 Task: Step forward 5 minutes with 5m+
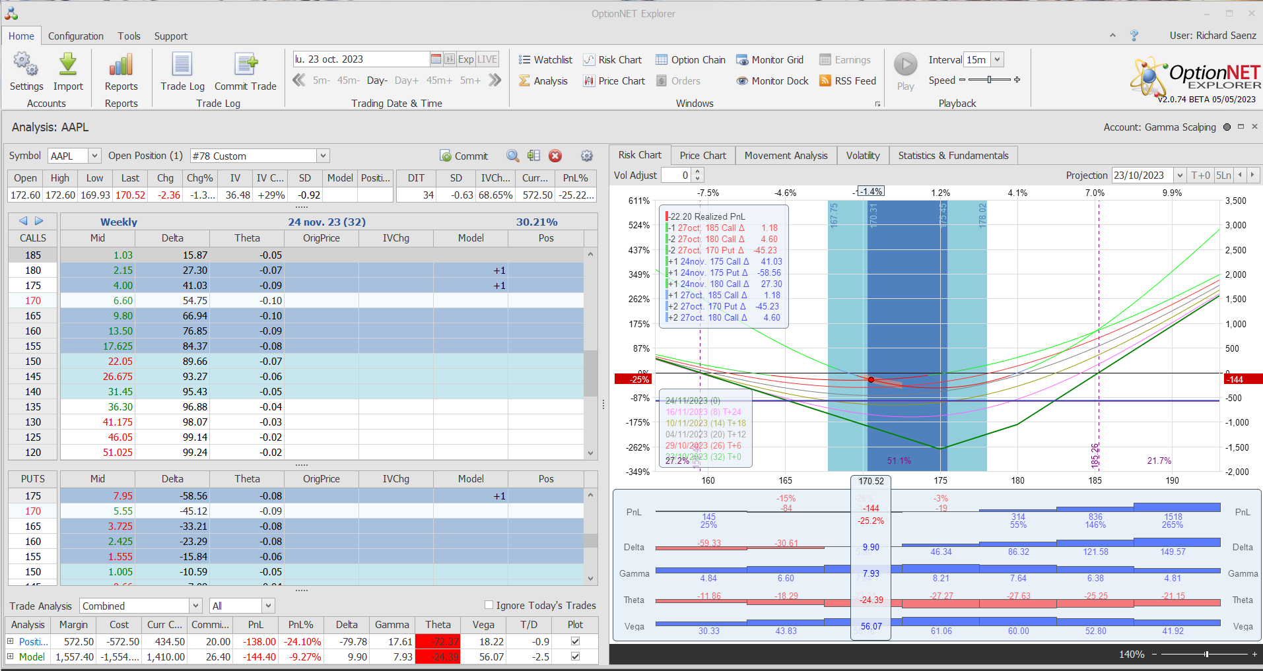pos(471,80)
